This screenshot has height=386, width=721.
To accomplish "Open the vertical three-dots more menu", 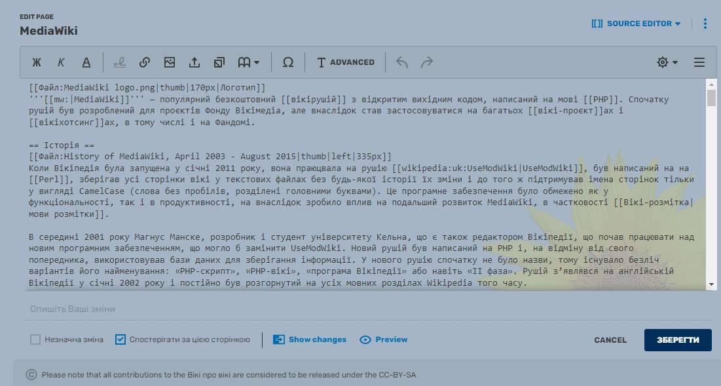I will point(705,24).
